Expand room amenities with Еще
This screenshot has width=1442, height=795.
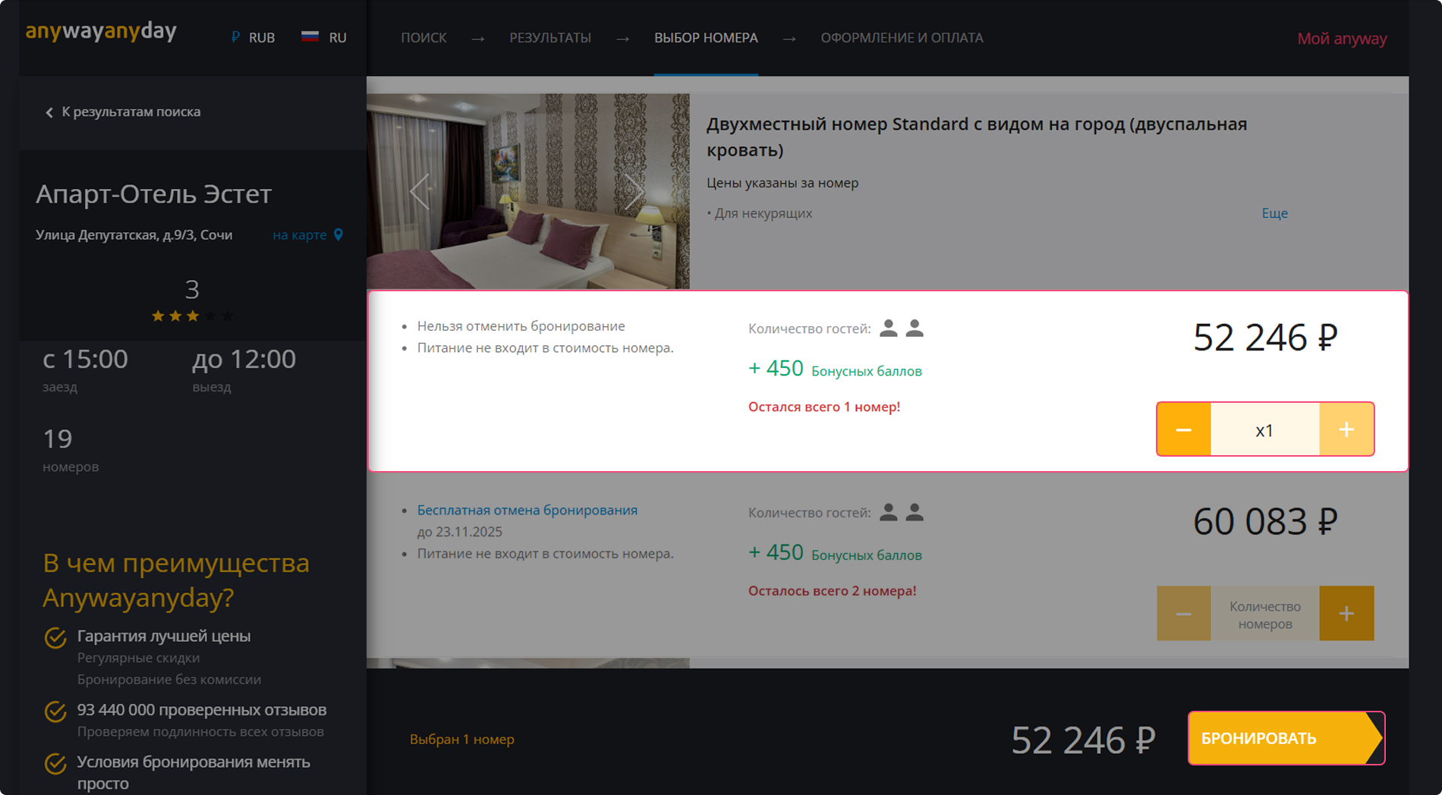click(x=1274, y=213)
